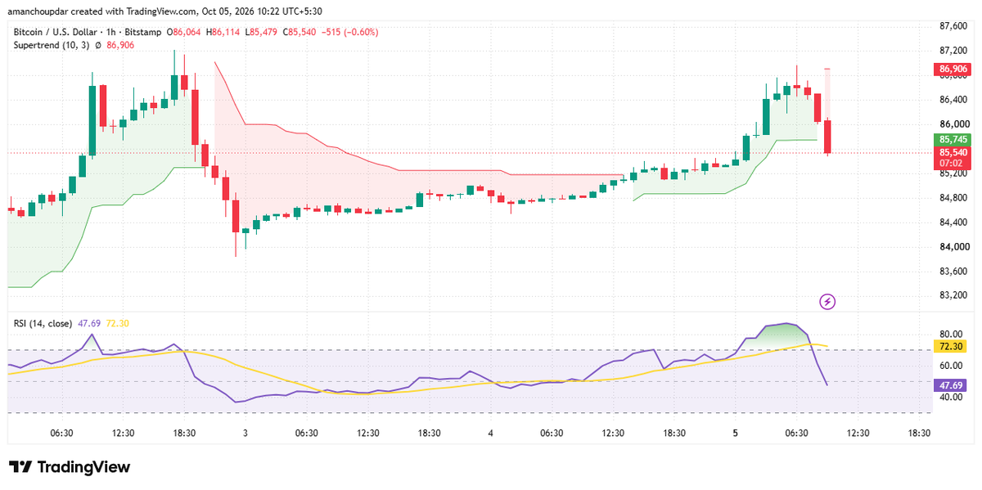Click the 84,800 price axis label

953,198
